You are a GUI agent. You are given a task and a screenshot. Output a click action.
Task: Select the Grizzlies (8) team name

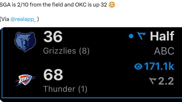tap(66, 51)
